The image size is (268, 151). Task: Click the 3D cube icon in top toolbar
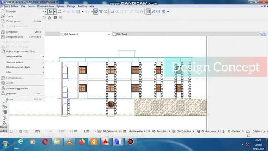pyautogui.click(x=164, y=12)
